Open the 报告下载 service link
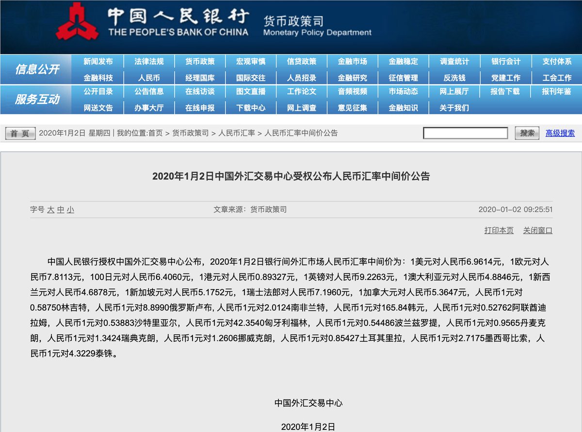Image resolution: width=582 pixels, height=432 pixels. click(x=505, y=92)
